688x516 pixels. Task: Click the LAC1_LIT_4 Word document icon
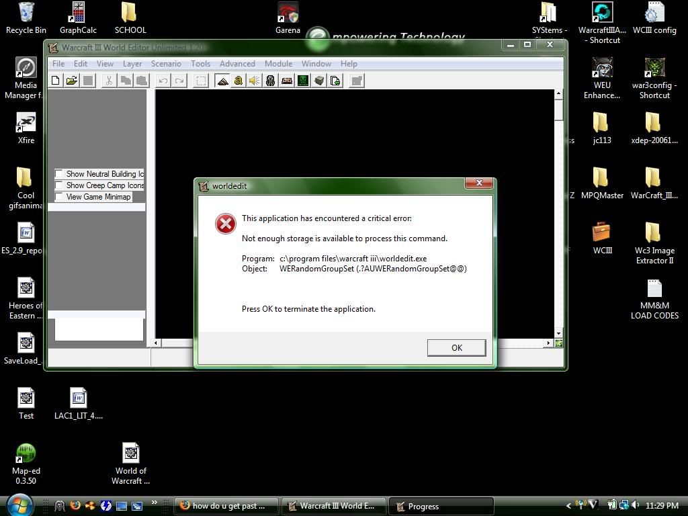point(78,404)
